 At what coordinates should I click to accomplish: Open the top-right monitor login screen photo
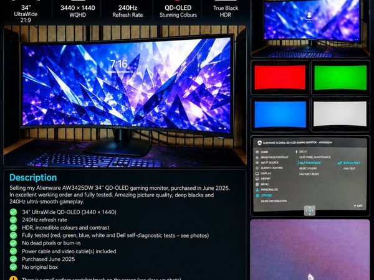tap(310, 29)
